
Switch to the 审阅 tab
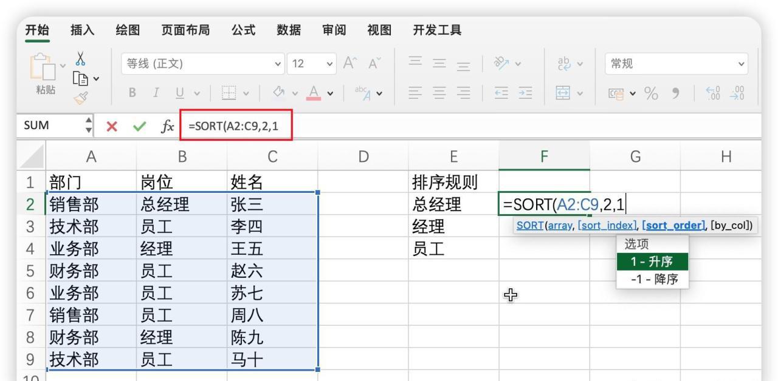pos(334,29)
